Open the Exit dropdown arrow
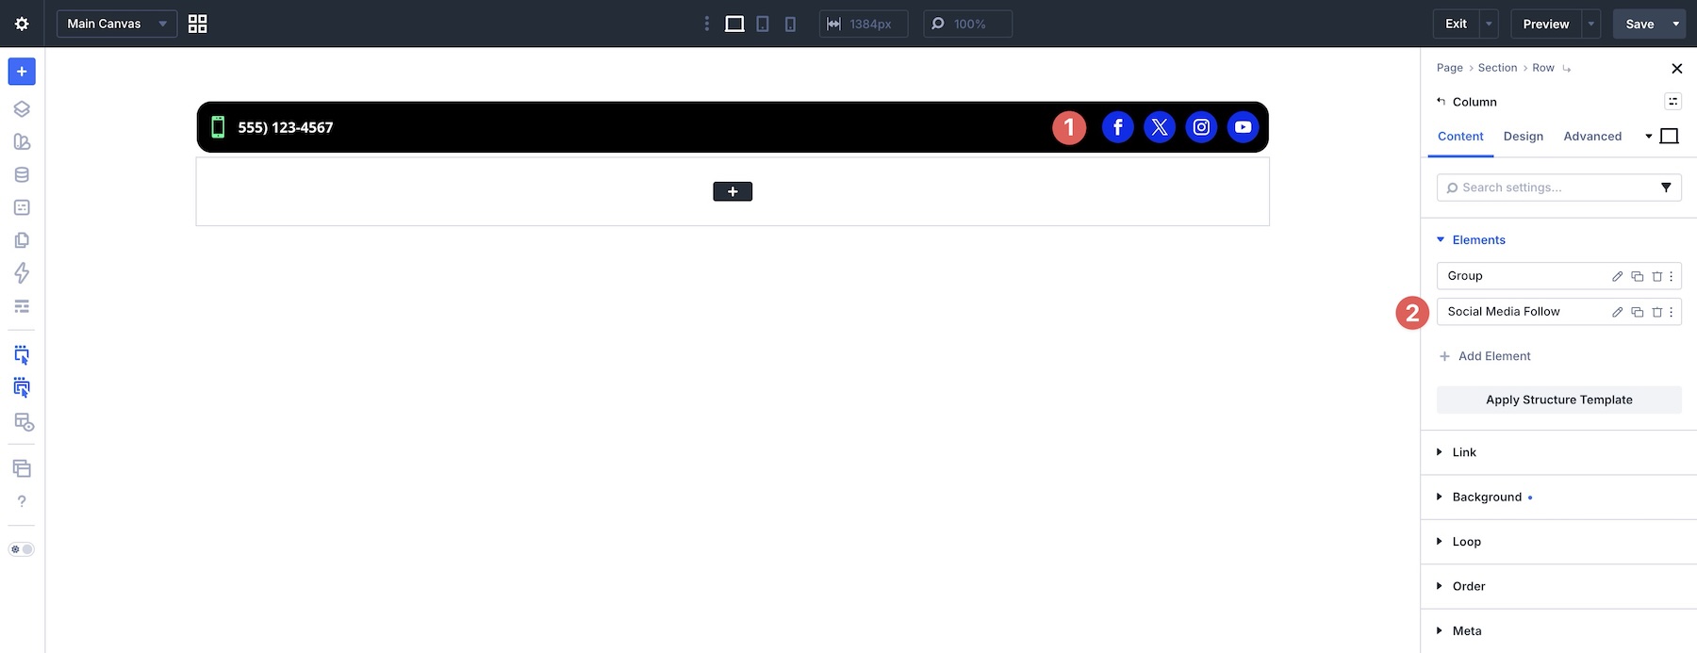This screenshot has width=1697, height=653. click(x=1489, y=24)
